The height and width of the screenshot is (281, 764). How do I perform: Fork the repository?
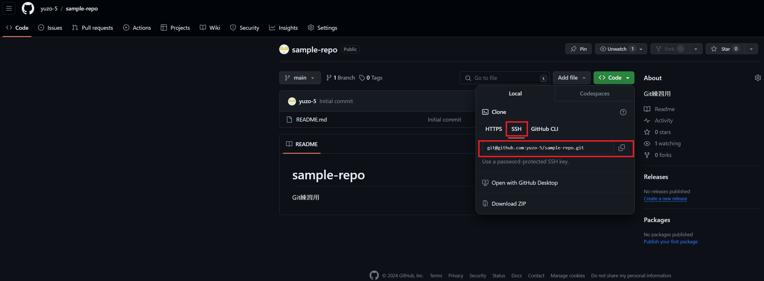[x=670, y=49]
